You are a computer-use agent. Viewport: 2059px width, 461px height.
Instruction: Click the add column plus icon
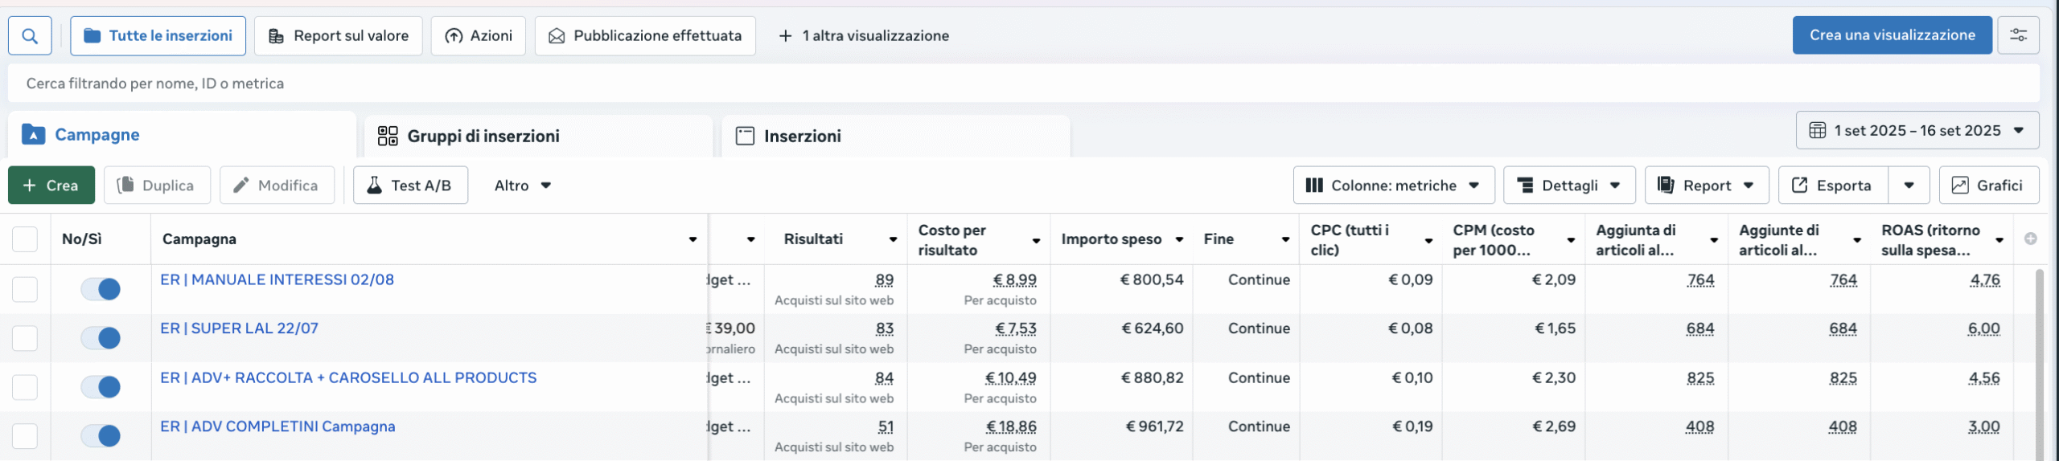coord(2030,239)
